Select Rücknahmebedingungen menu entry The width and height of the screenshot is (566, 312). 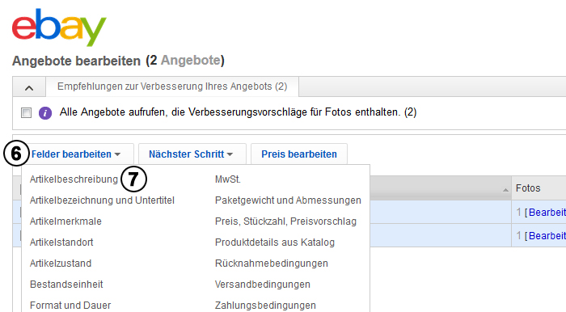(272, 263)
